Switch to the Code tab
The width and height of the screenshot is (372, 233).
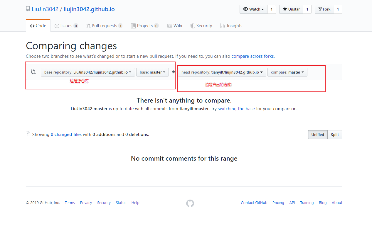coord(38,26)
